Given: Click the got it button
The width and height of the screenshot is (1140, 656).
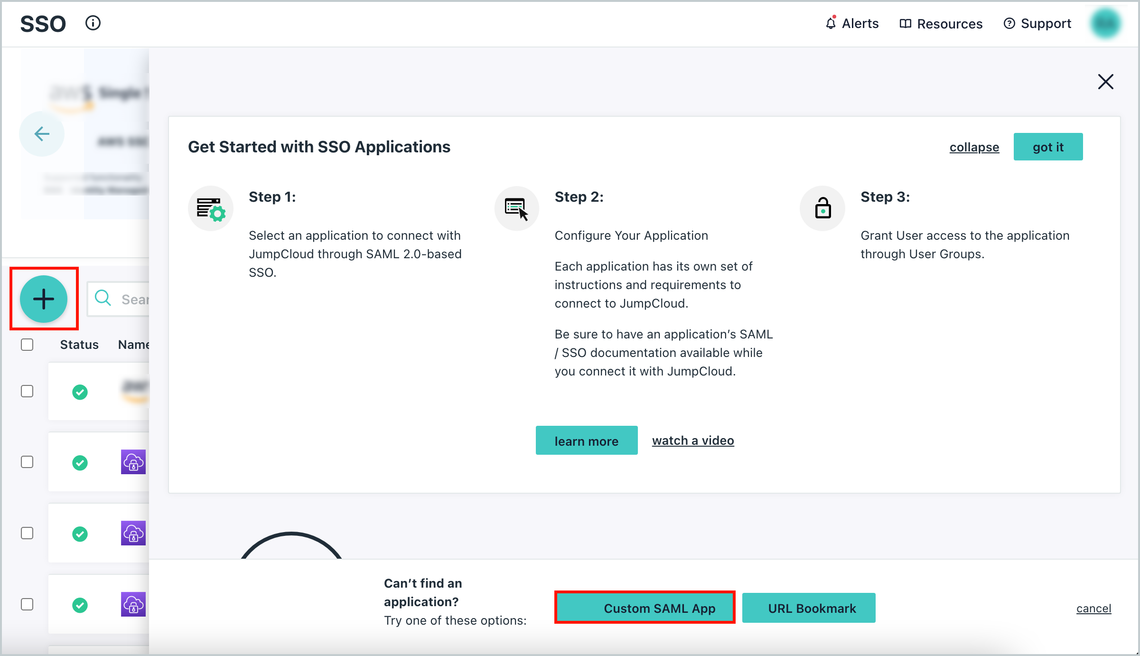Looking at the screenshot, I should [1048, 147].
